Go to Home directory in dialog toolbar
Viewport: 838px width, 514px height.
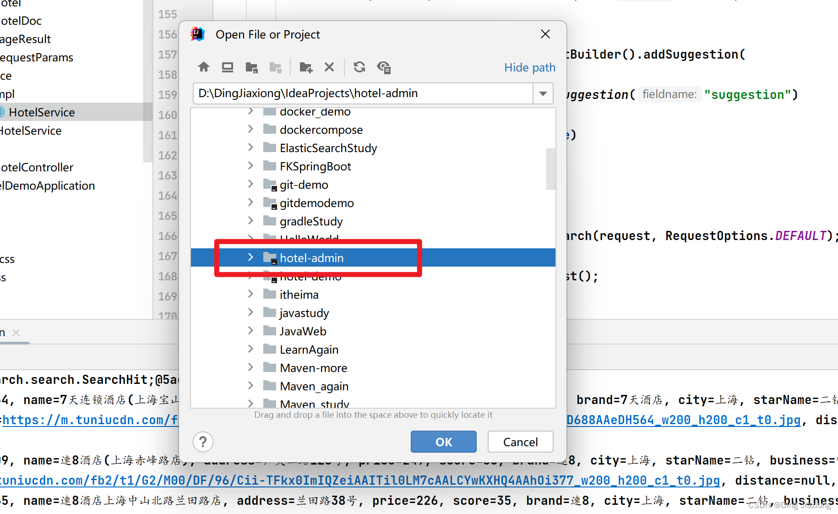click(204, 67)
